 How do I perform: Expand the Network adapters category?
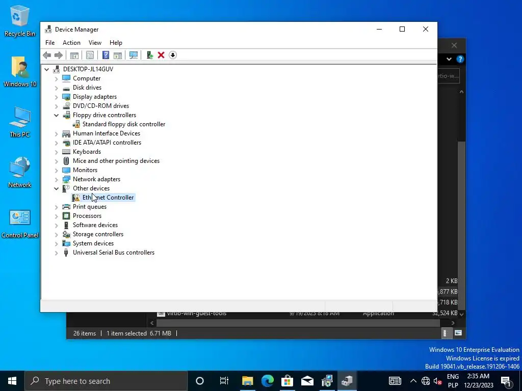[x=56, y=180]
